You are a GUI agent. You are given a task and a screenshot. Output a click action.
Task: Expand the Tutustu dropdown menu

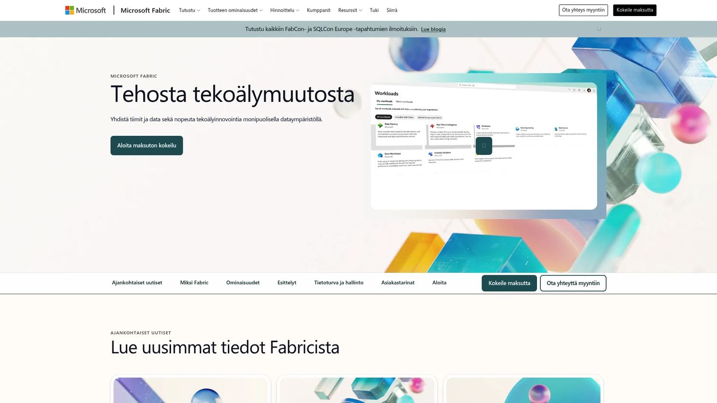pyautogui.click(x=189, y=10)
